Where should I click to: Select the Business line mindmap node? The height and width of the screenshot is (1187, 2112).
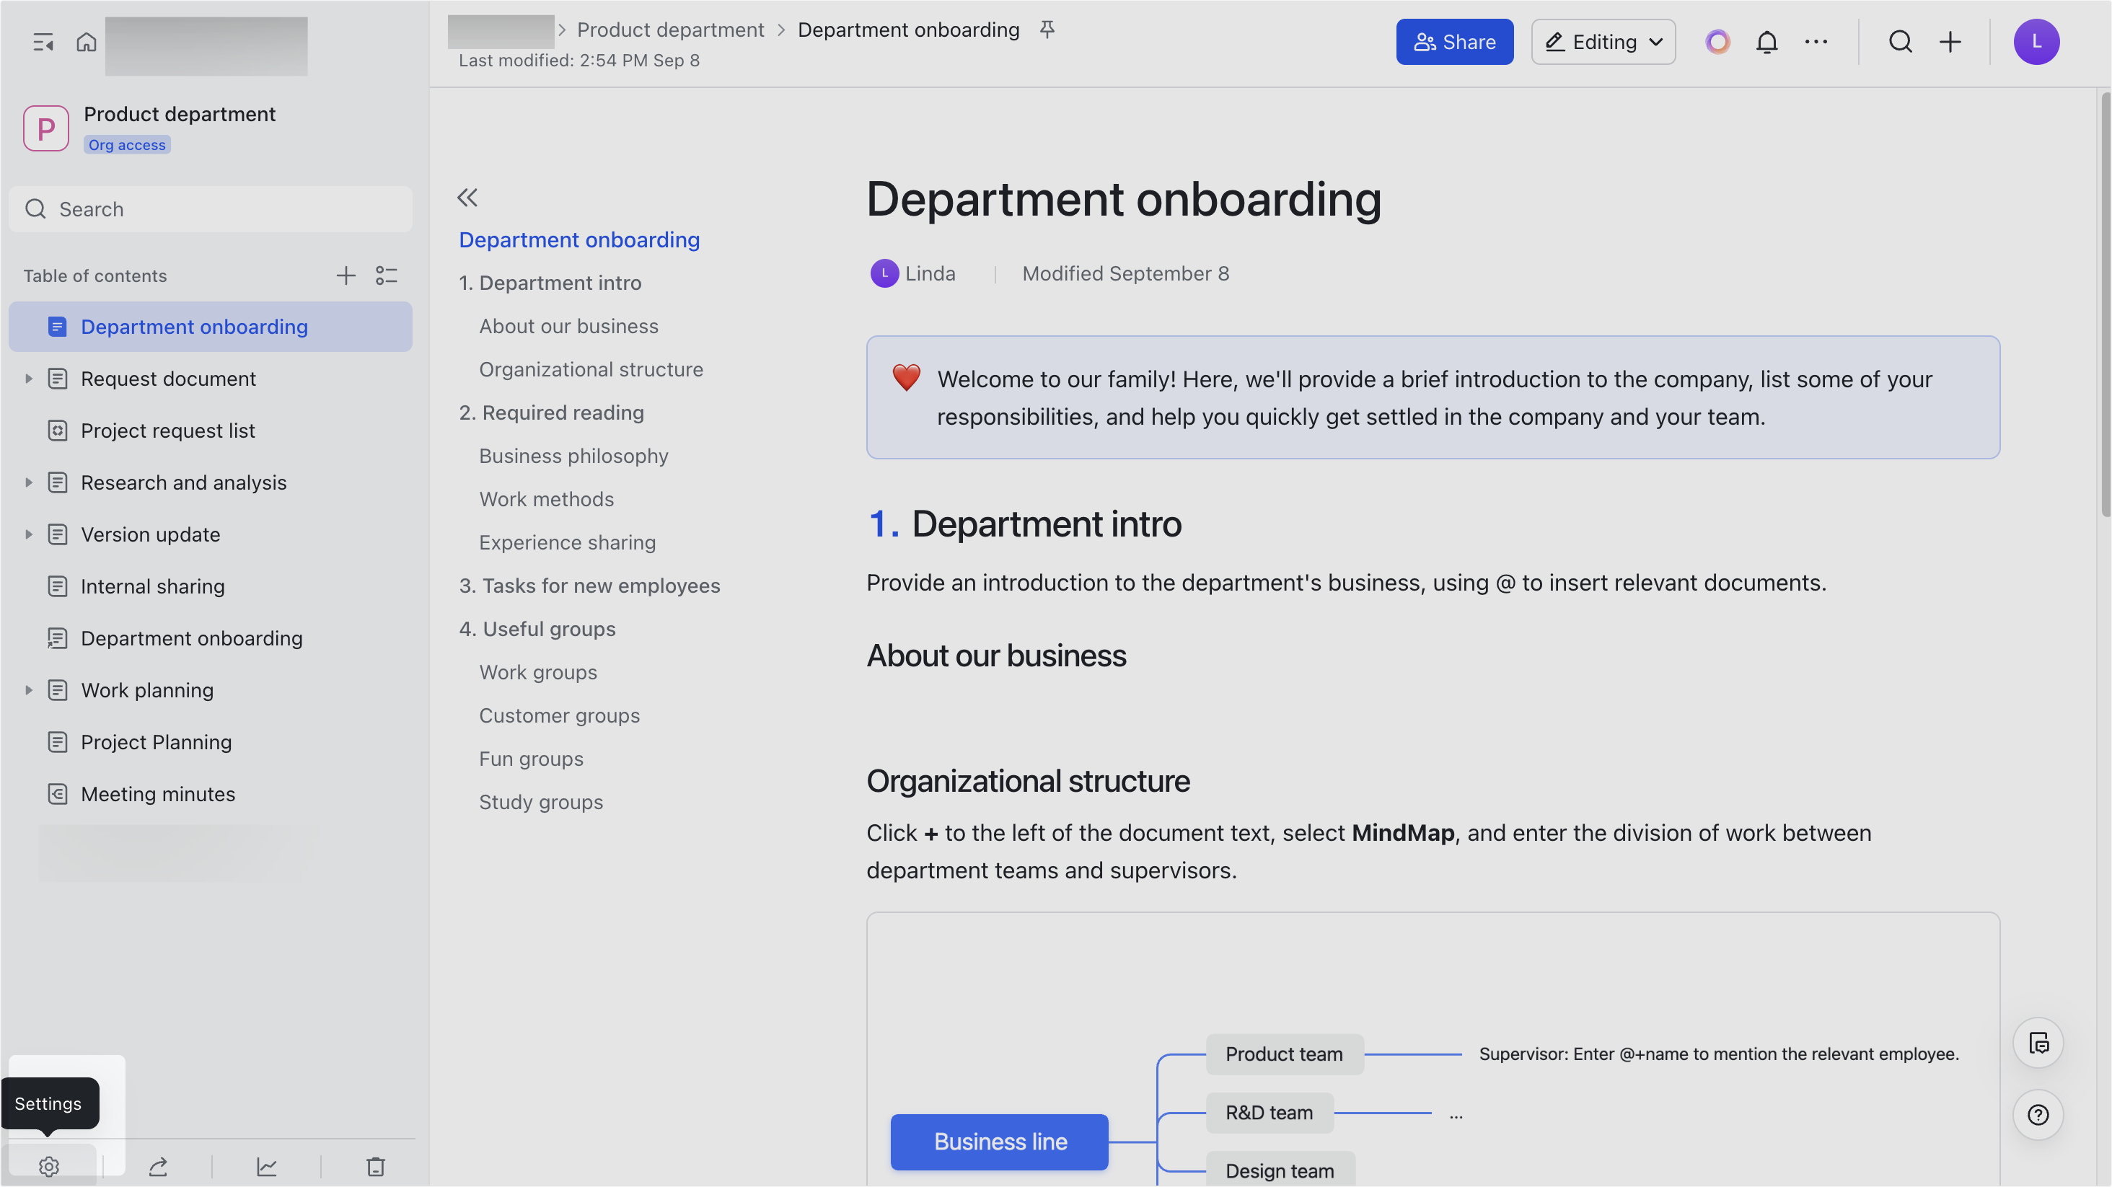pyautogui.click(x=1000, y=1142)
